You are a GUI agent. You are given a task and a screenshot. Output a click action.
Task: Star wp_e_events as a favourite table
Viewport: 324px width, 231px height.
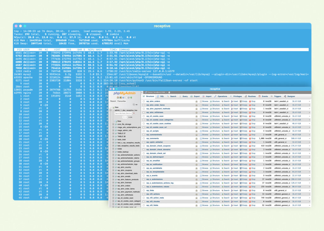click(x=196, y=176)
